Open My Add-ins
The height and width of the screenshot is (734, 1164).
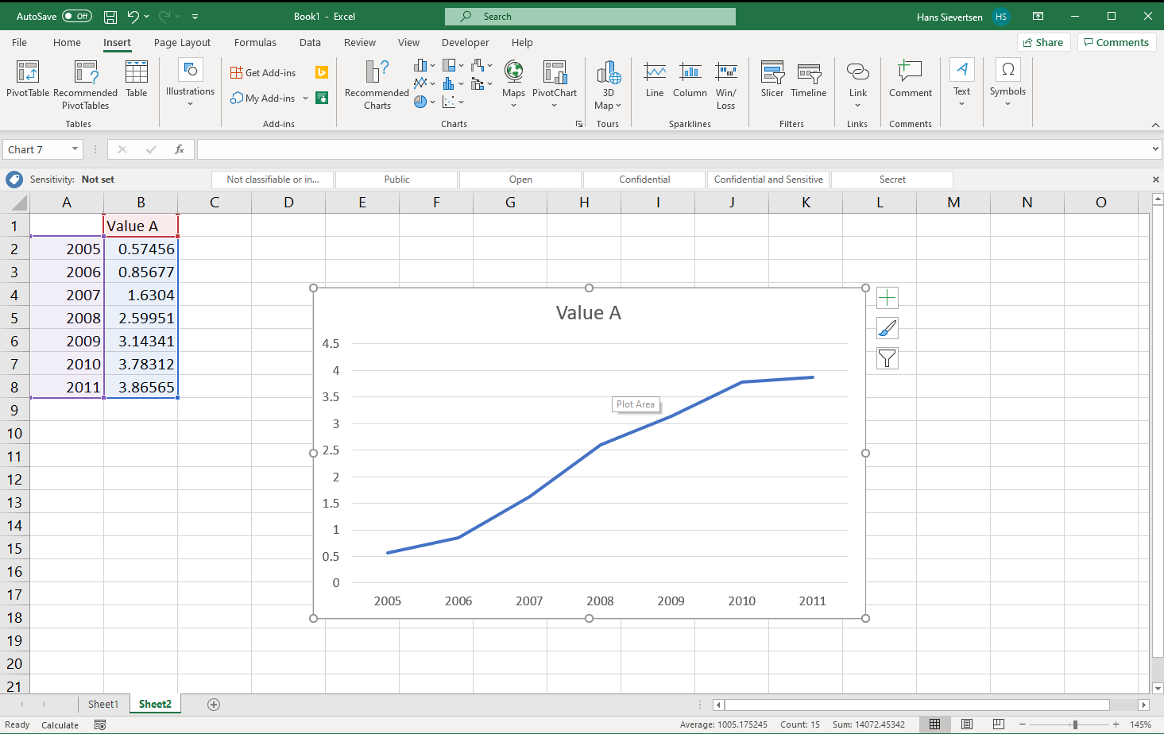point(269,98)
